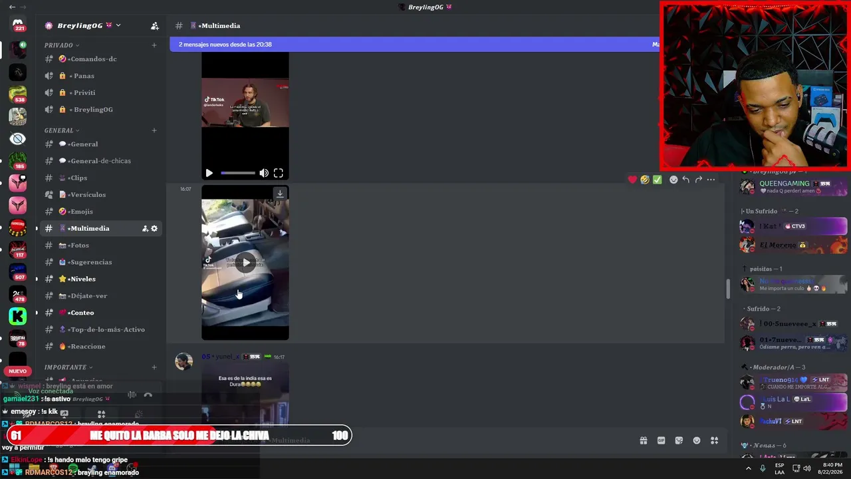Create invite for the Multimedia channel

pyautogui.click(x=145, y=229)
